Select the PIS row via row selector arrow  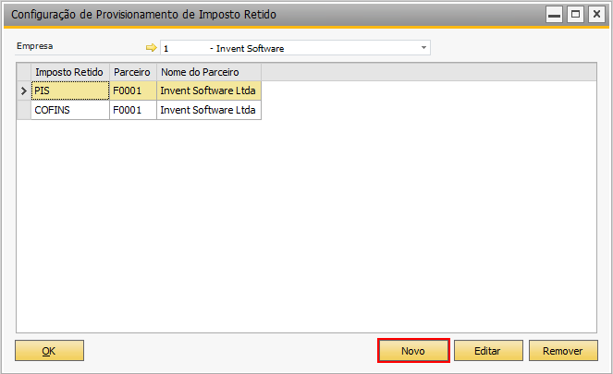pos(24,91)
